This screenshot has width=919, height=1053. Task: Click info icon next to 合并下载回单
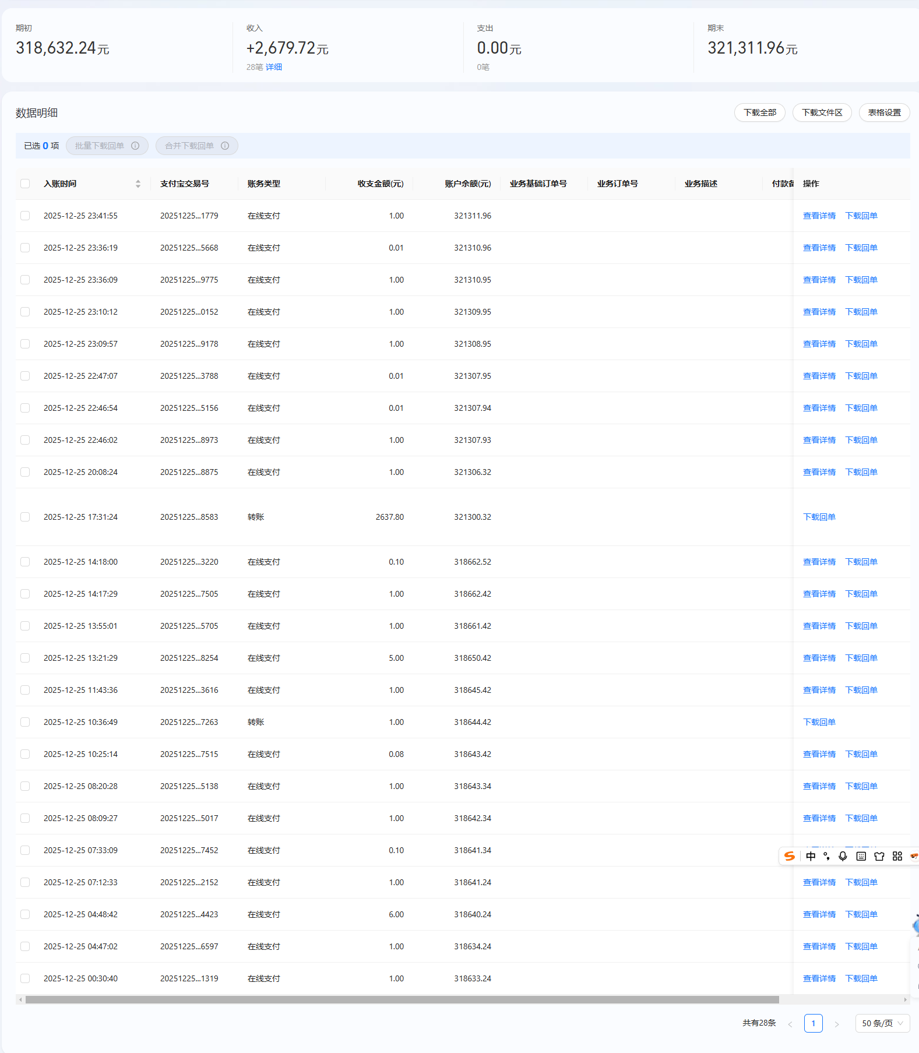(225, 146)
